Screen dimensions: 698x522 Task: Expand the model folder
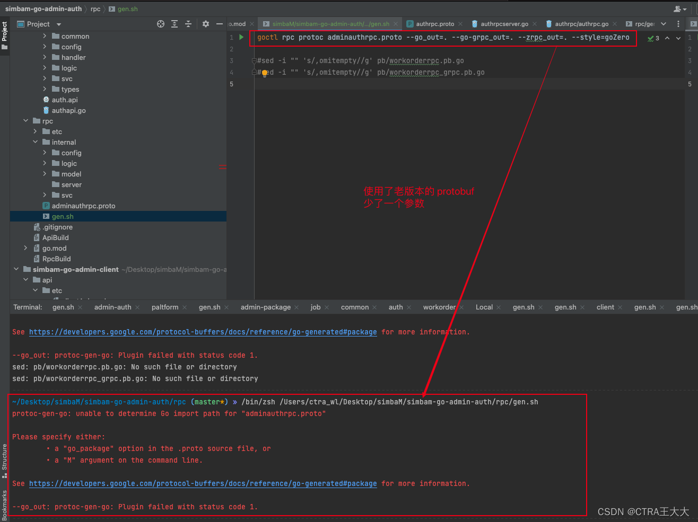click(x=45, y=174)
